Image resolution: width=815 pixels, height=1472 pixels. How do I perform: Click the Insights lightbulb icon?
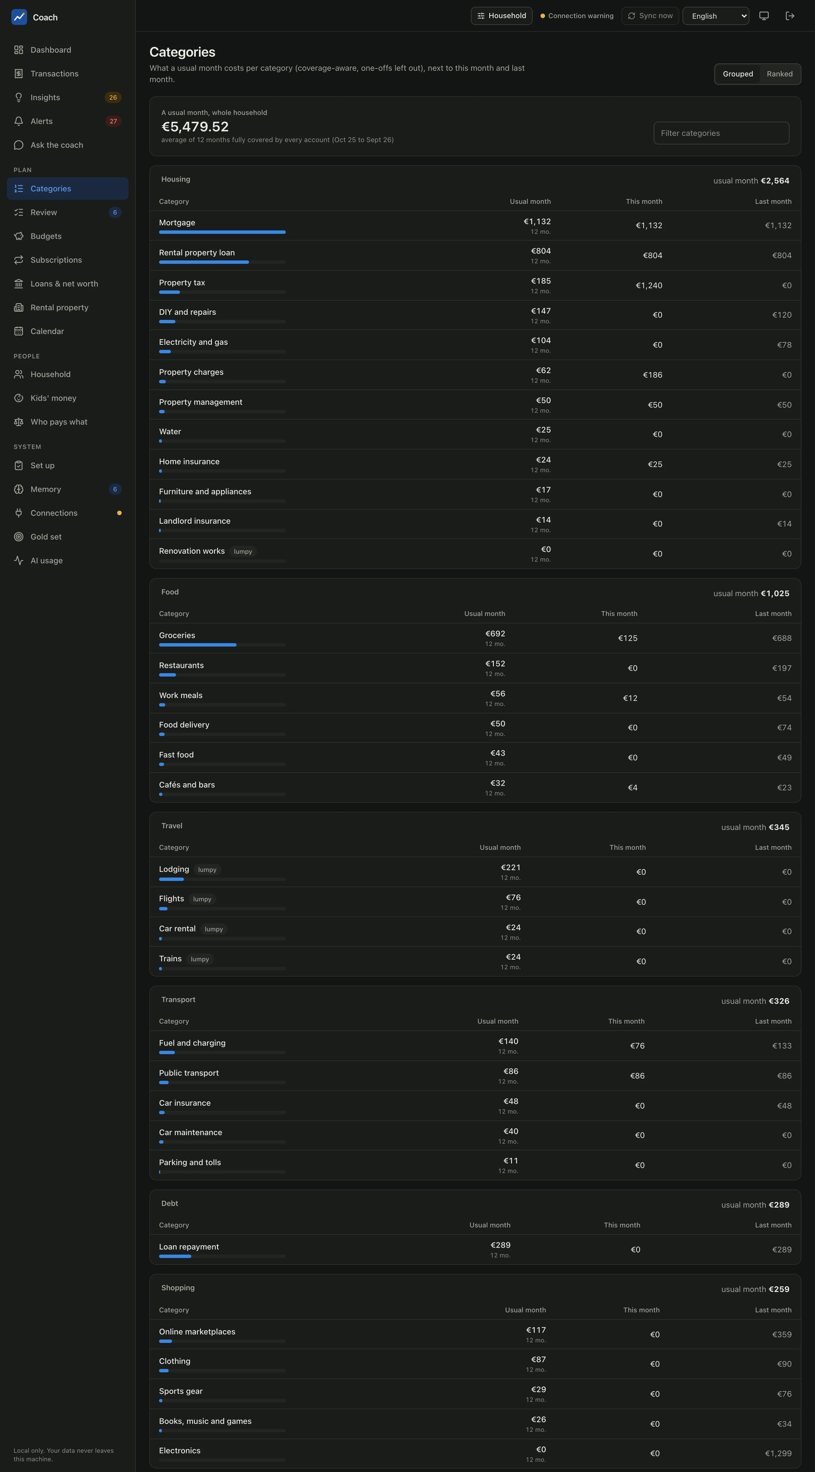pyautogui.click(x=19, y=98)
